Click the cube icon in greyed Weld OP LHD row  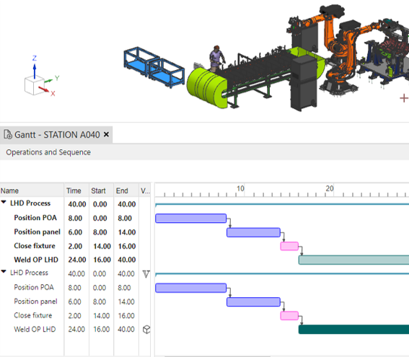tap(146, 330)
